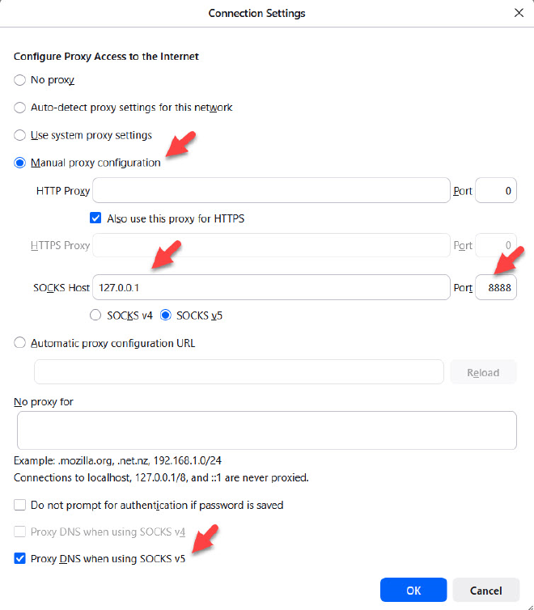Click the HTTP Proxy address field
This screenshot has width=534, height=610.
271,191
